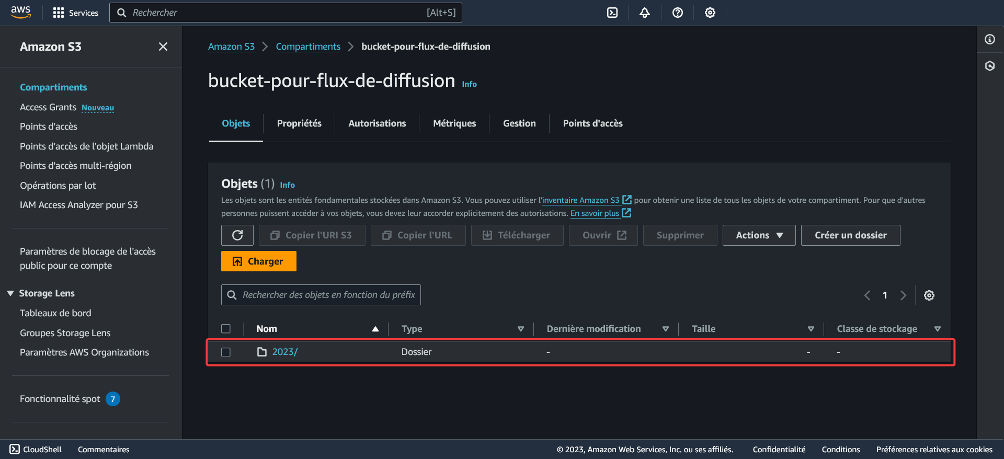This screenshot has width=1004, height=459.
Task: Click the Charger upload button
Action: (x=259, y=261)
